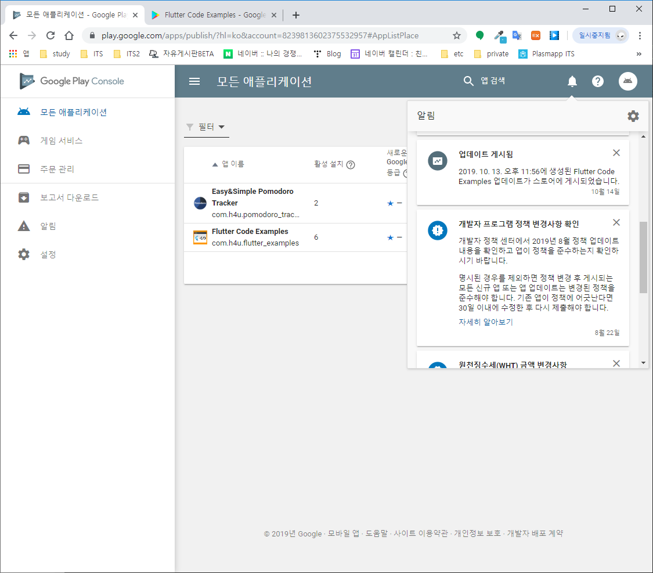Open Chrome three-dot menu

640,35
